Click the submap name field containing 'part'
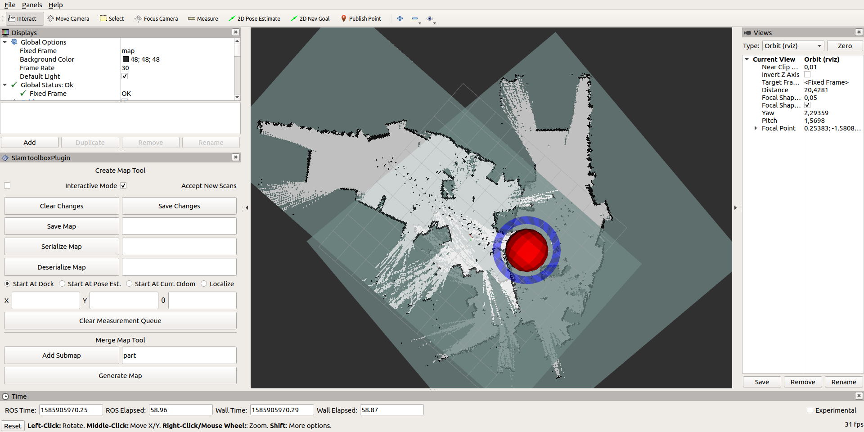This screenshot has width=864, height=432. [x=179, y=355]
